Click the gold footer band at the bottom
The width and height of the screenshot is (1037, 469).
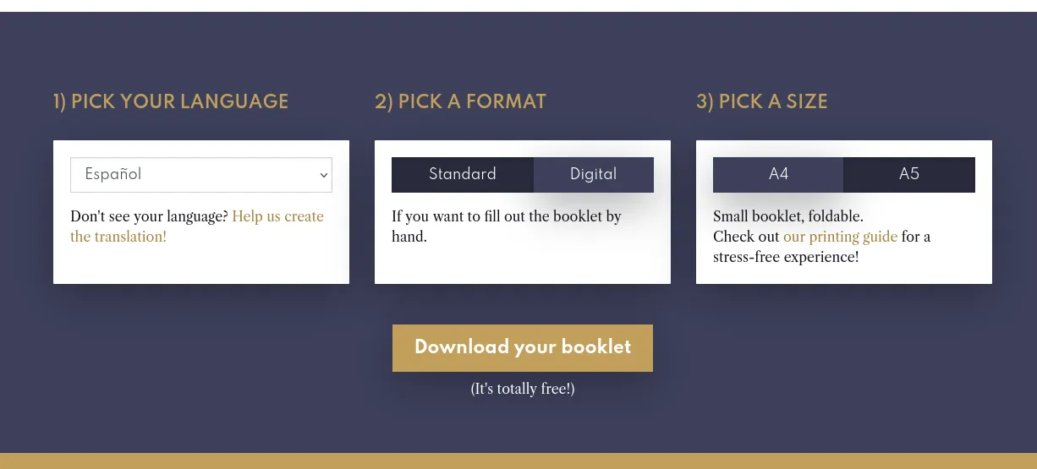pos(518,461)
